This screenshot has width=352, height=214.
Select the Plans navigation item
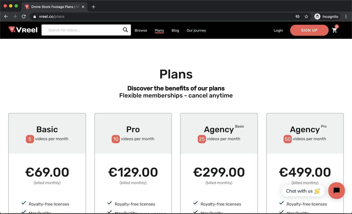(x=159, y=30)
